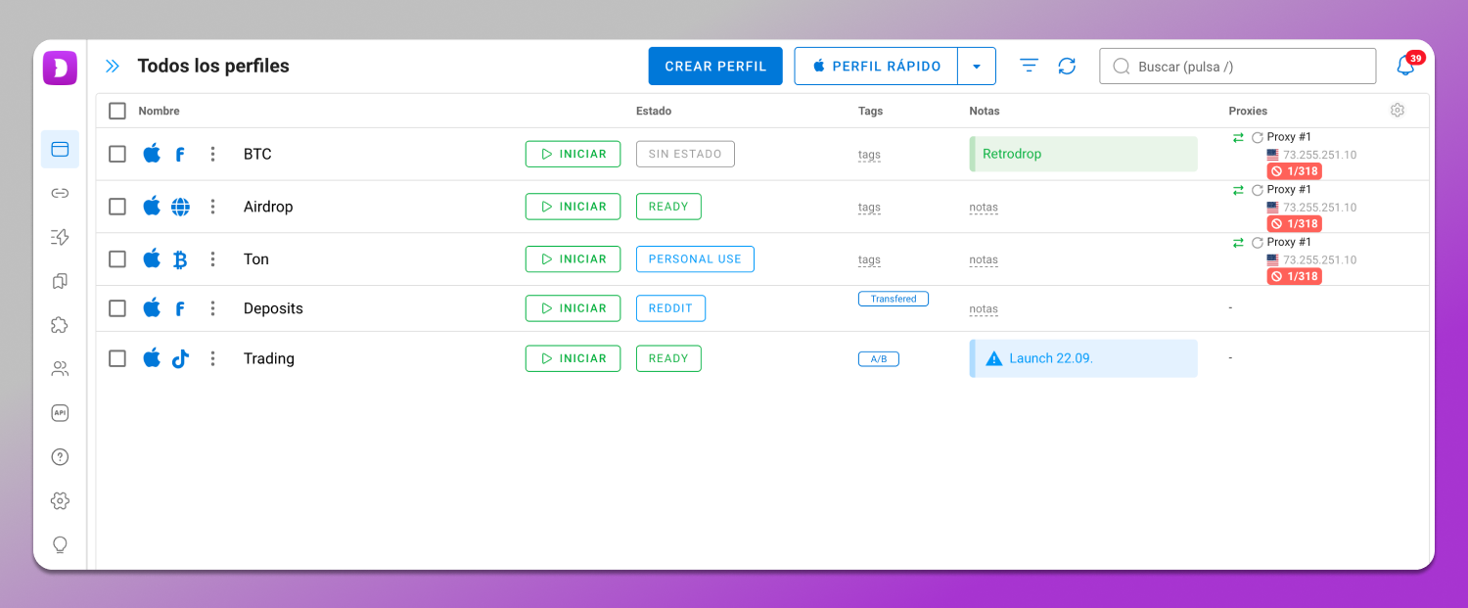
Task: Click the Buscar search field
Action: [1238, 67]
